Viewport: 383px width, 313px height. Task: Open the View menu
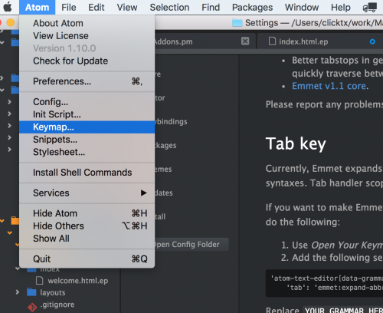tap(127, 8)
